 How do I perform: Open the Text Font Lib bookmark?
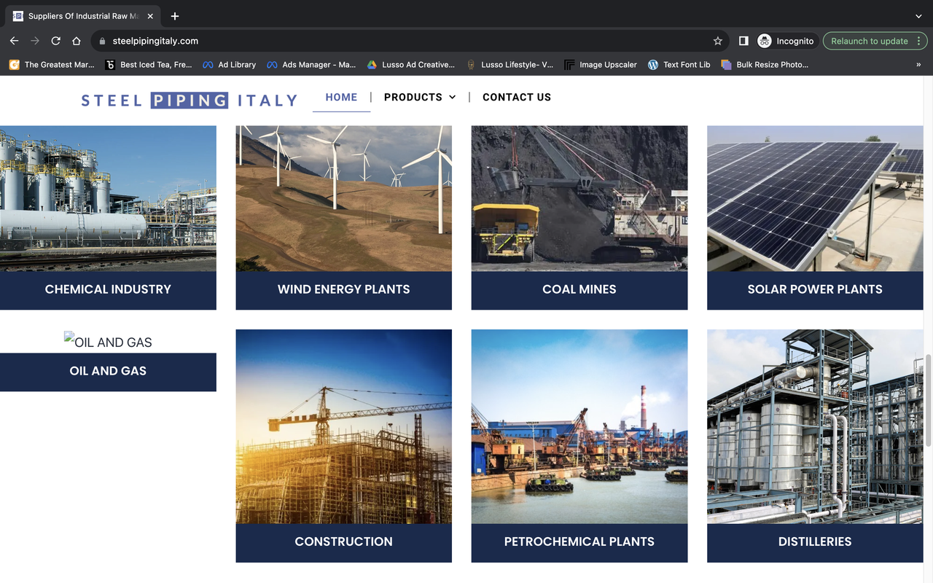679,65
